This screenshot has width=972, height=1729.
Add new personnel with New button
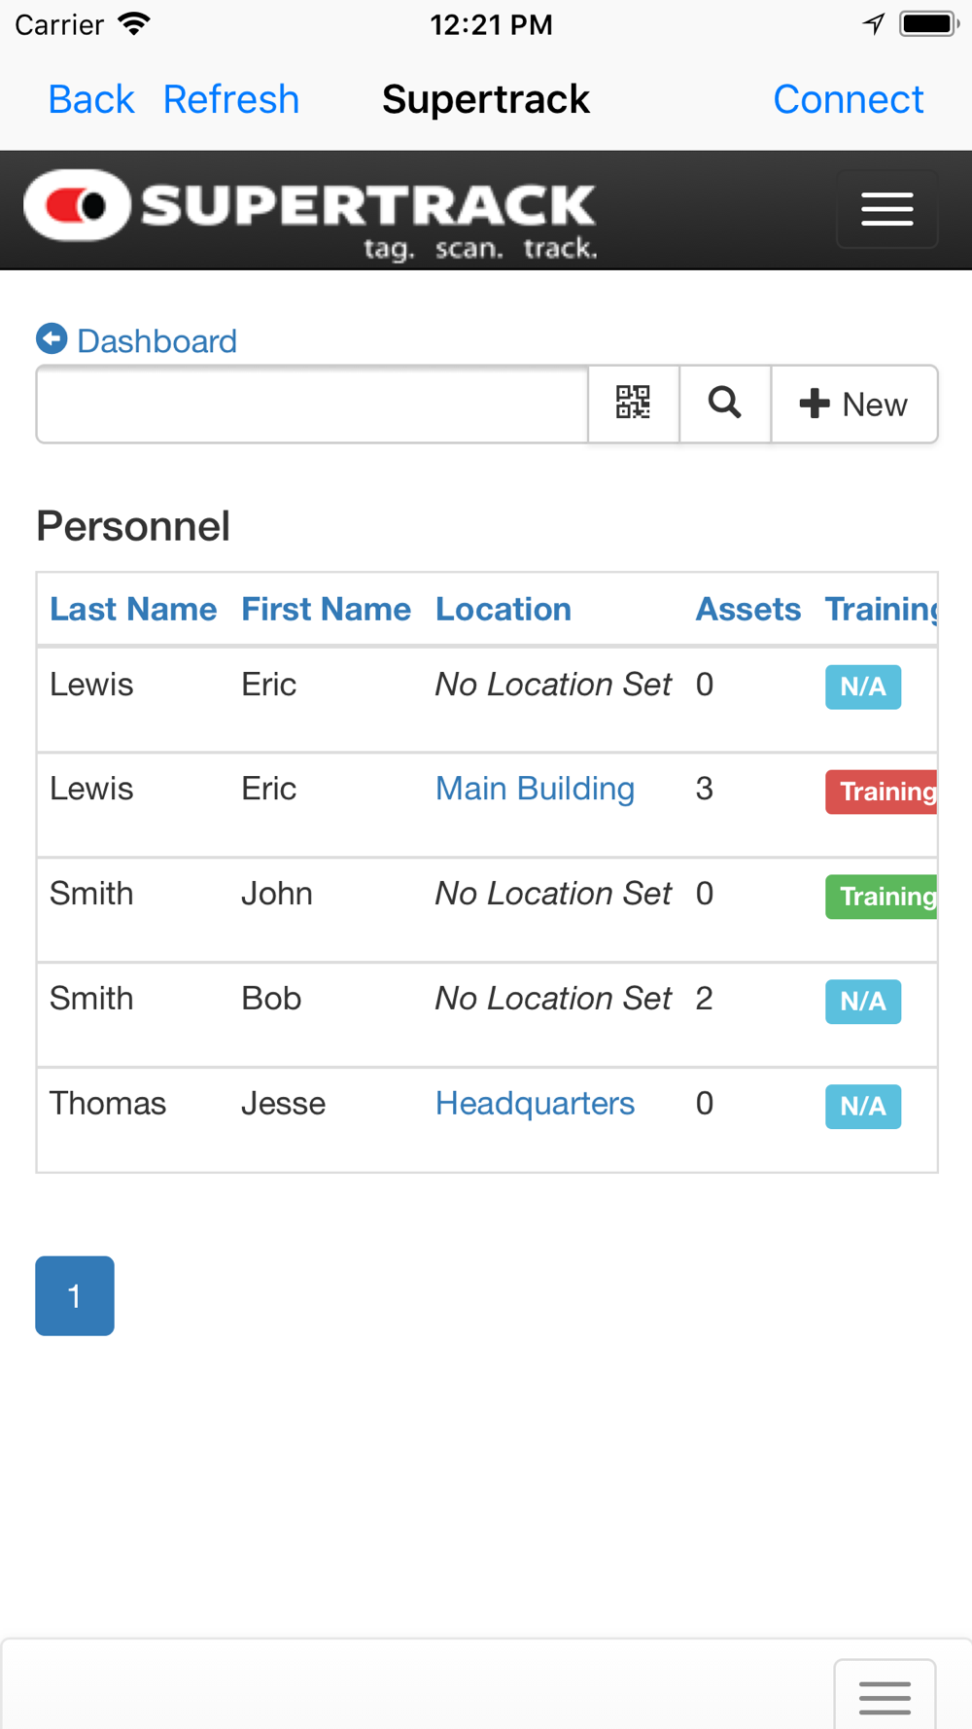(x=853, y=404)
